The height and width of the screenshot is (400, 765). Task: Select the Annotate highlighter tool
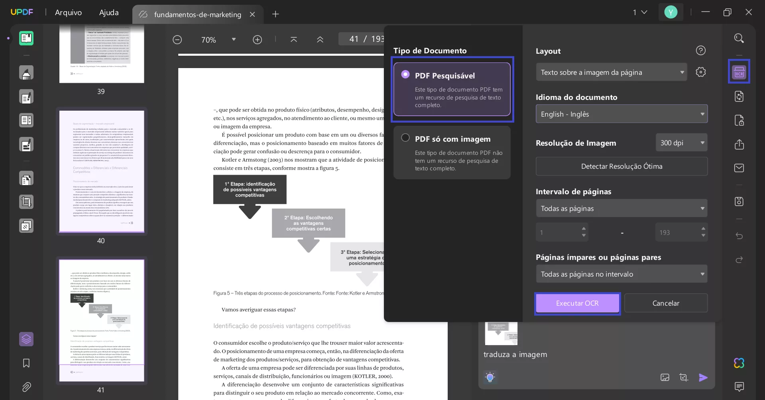[x=26, y=73]
